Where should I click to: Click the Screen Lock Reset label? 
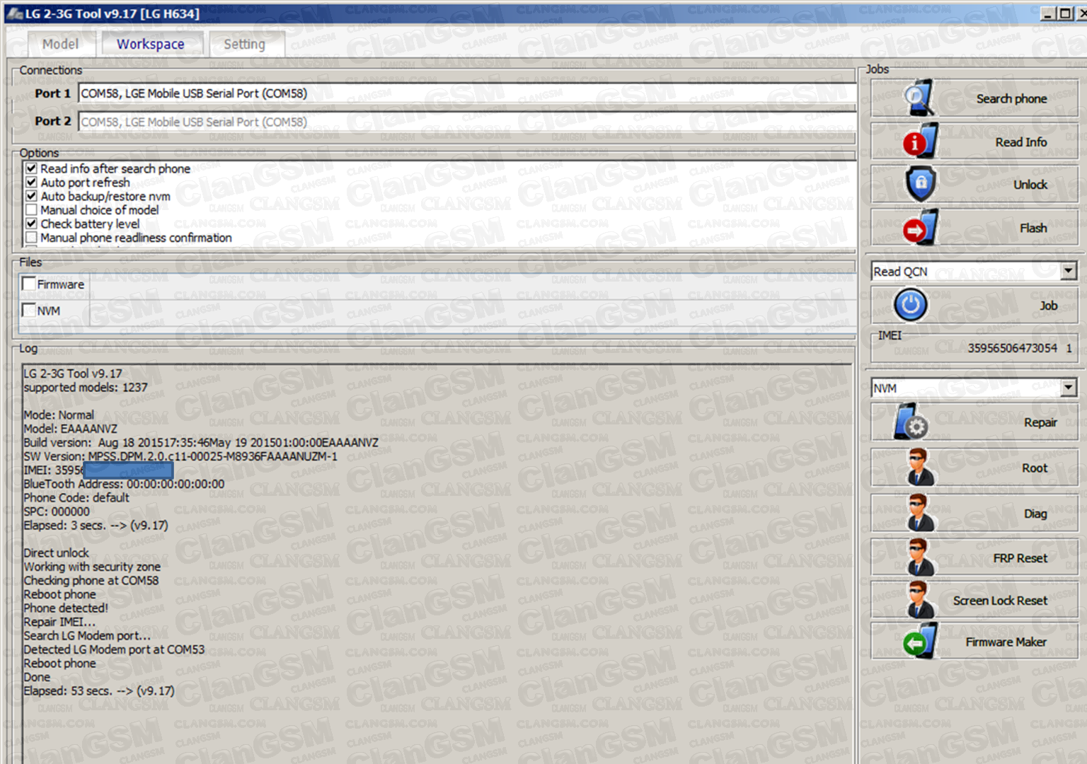tap(1000, 601)
